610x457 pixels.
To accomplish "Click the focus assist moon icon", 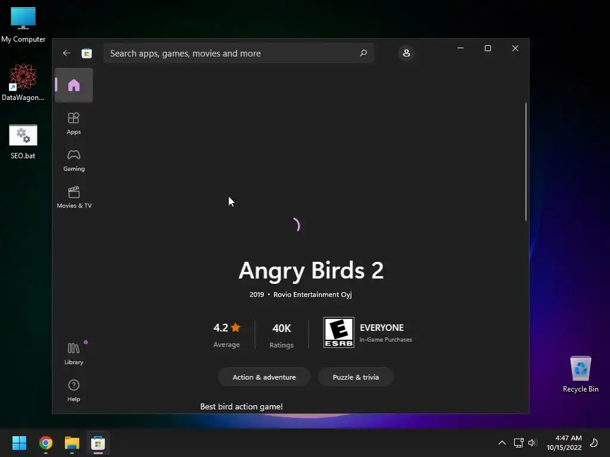I will (x=594, y=443).
